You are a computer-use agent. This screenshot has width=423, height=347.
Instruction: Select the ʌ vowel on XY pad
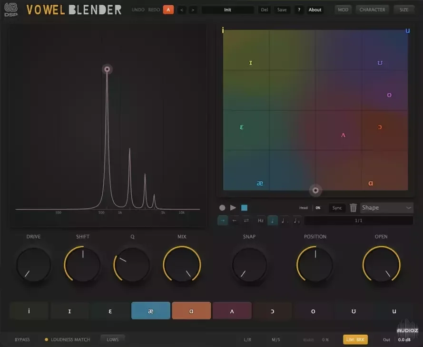point(343,135)
